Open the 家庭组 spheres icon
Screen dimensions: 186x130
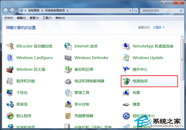point(10,104)
